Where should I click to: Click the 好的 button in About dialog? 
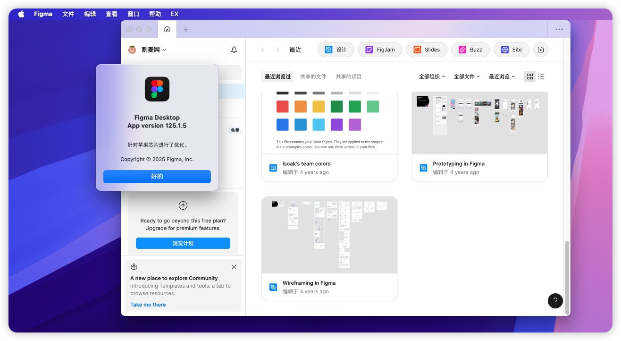pos(157,177)
